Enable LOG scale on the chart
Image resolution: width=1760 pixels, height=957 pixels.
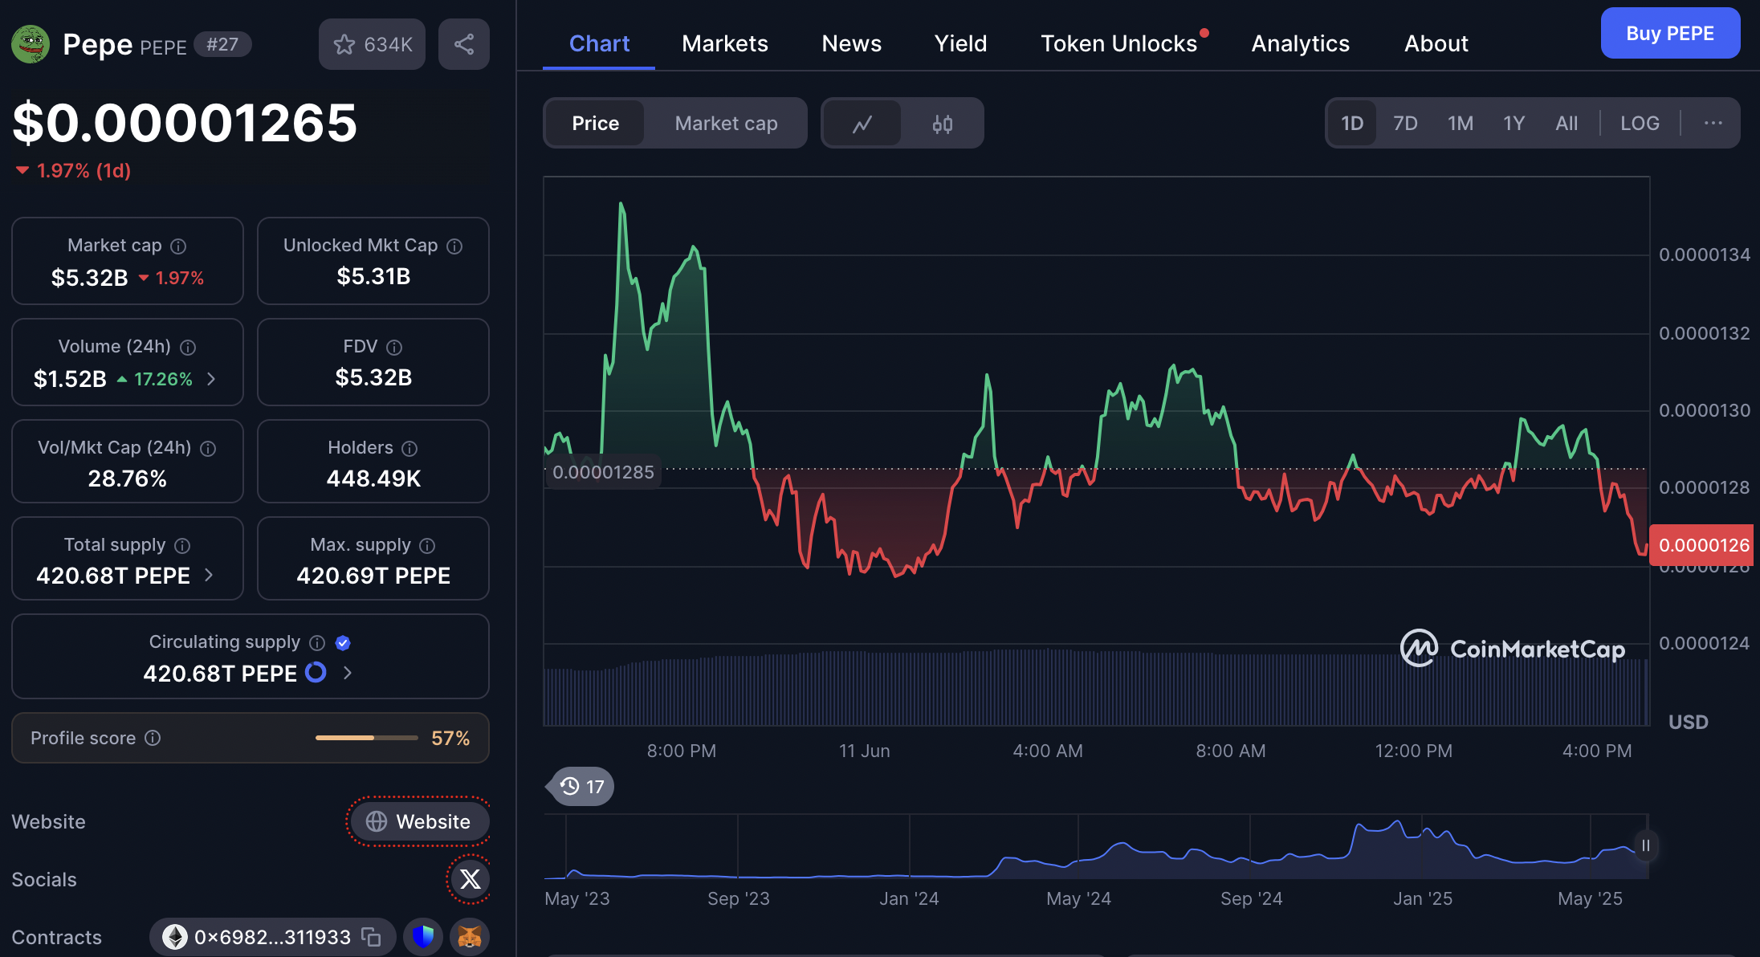coord(1639,124)
